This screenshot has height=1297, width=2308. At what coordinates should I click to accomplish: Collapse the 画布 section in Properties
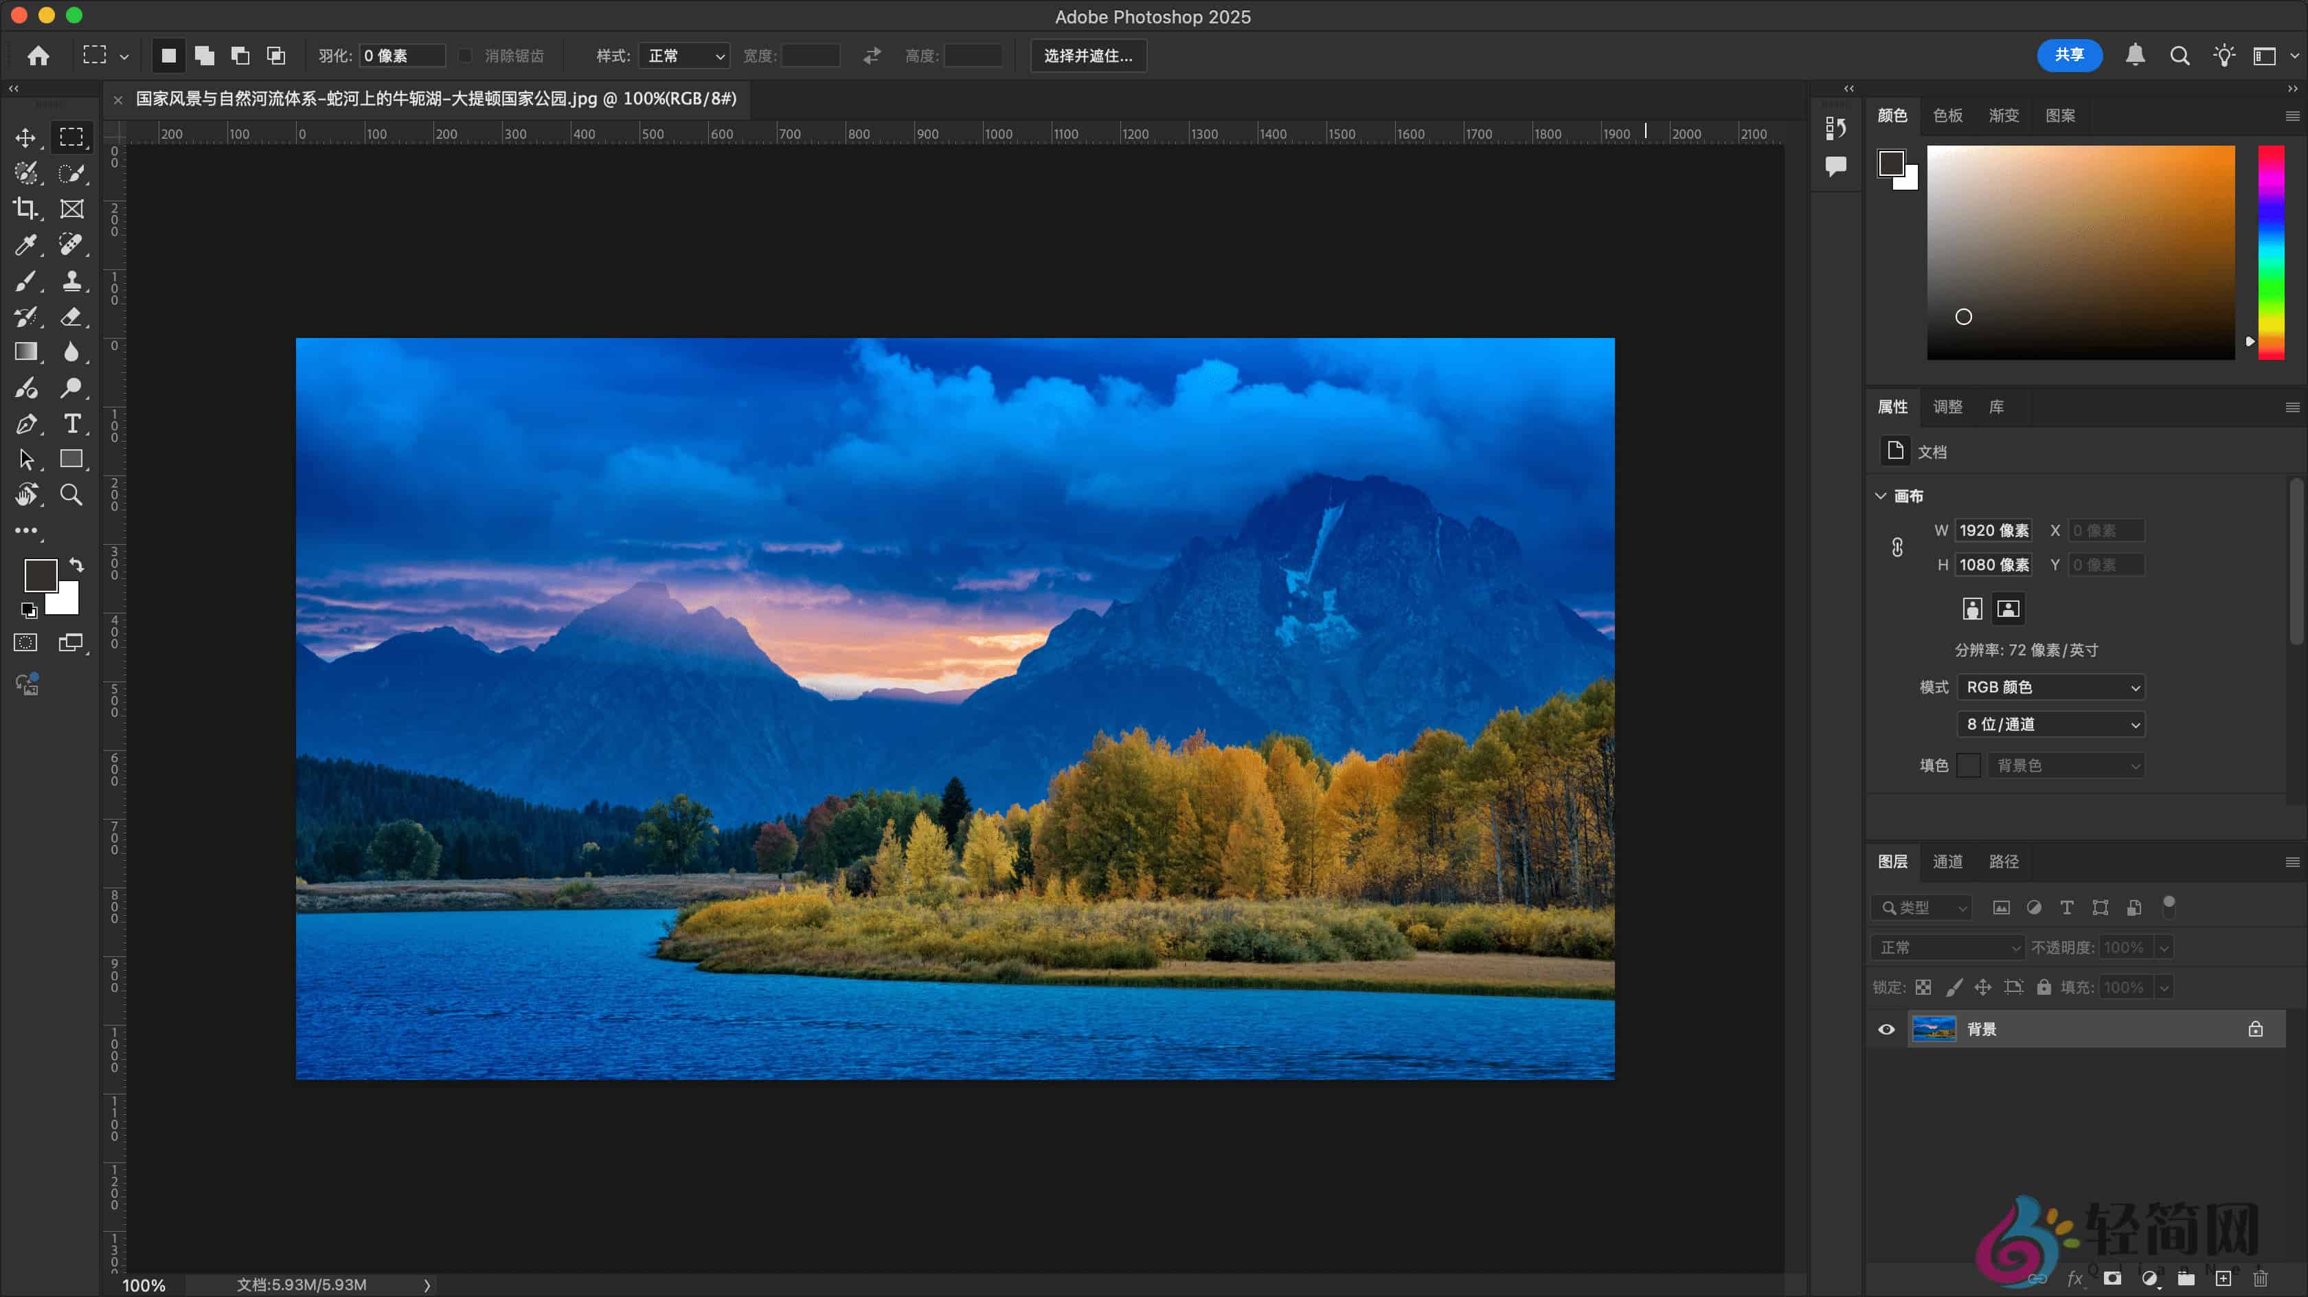[1881, 496]
